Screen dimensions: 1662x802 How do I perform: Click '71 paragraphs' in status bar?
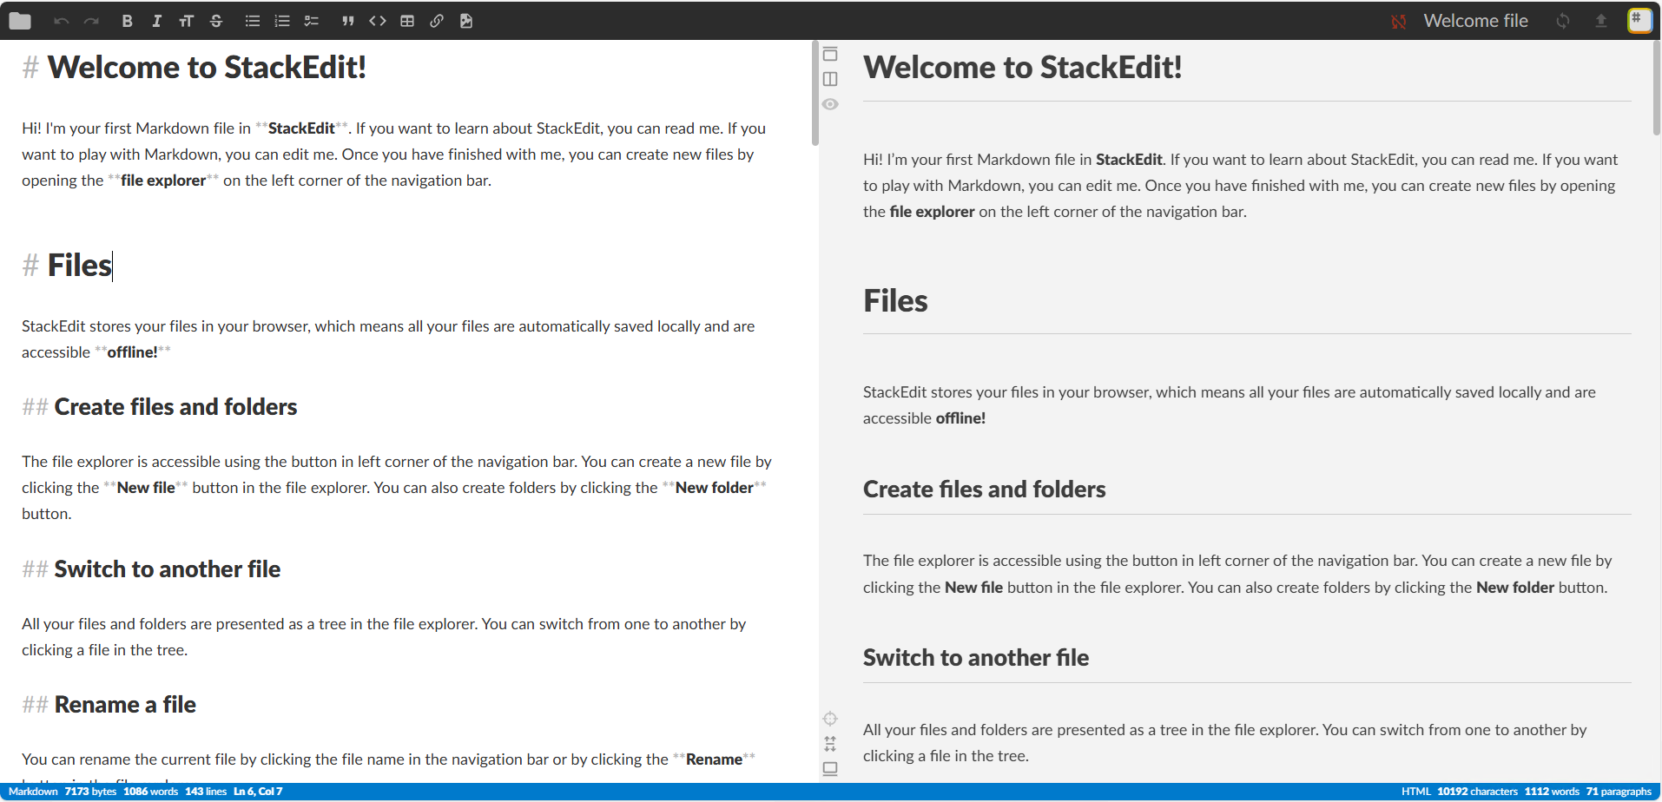tap(1619, 792)
